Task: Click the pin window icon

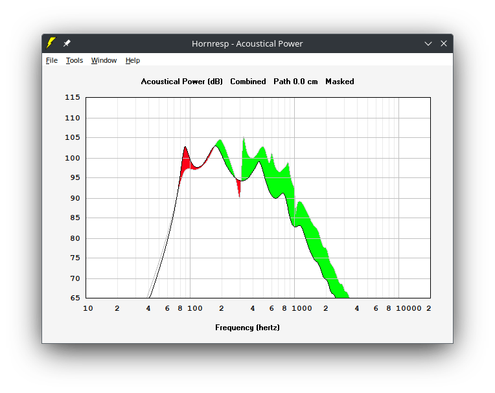Action: pyautogui.click(x=67, y=43)
